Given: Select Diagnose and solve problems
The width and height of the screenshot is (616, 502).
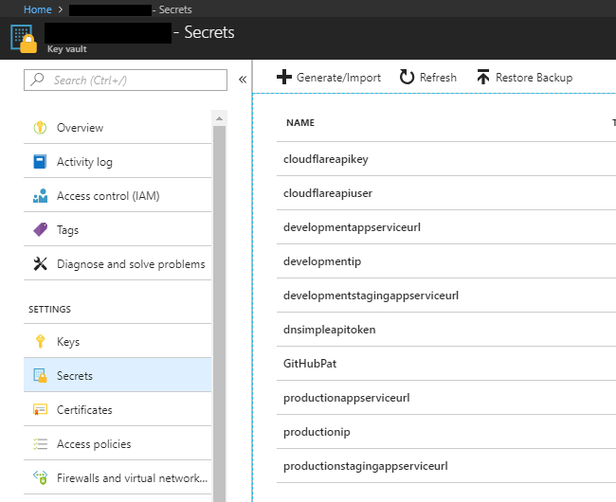Looking at the screenshot, I should (118, 263).
